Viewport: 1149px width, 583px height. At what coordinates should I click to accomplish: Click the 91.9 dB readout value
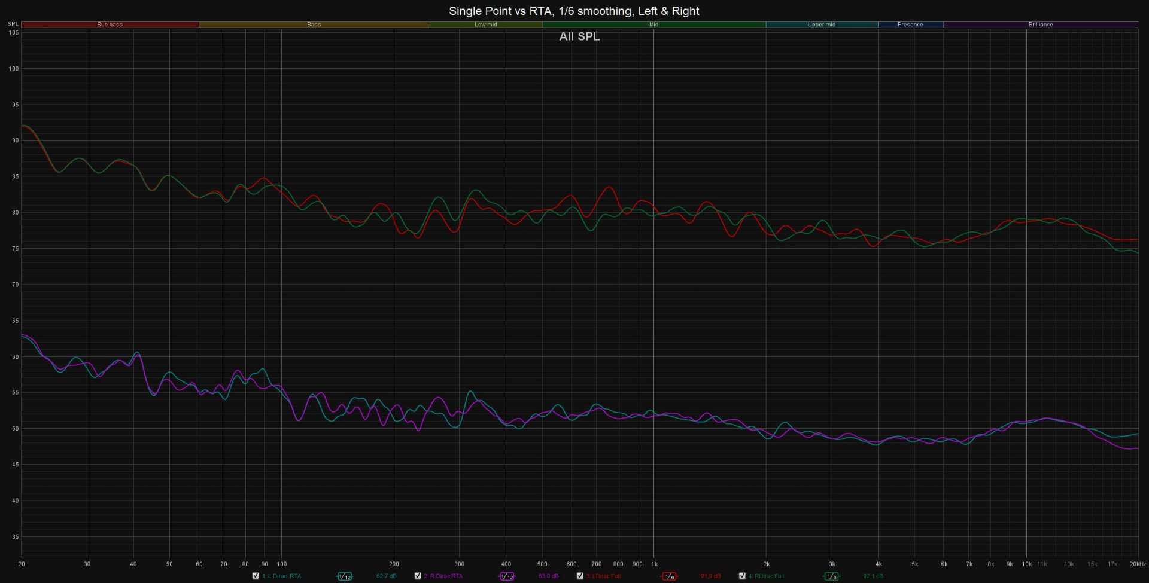tap(710, 576)
